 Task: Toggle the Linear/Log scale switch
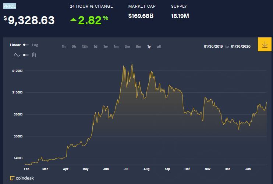(26, 45)
